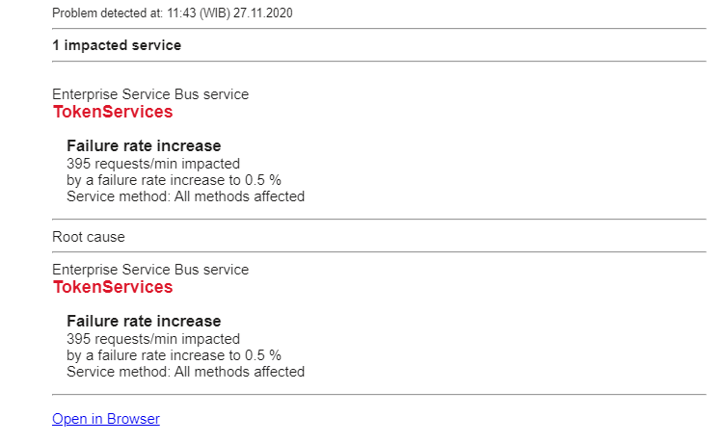Follow the "Open in Browser" link

[106, 419]
